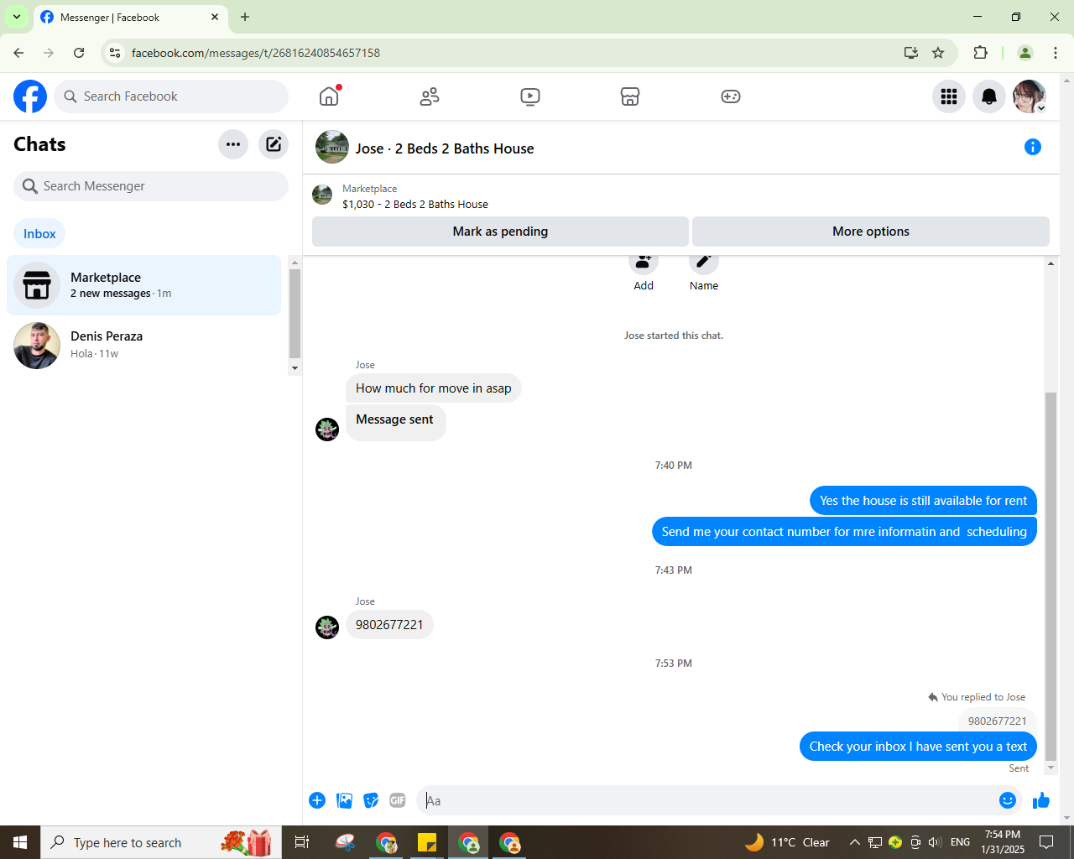
Task: Open the browser Extensions puzzle icon
Action: tap(980, 53)
